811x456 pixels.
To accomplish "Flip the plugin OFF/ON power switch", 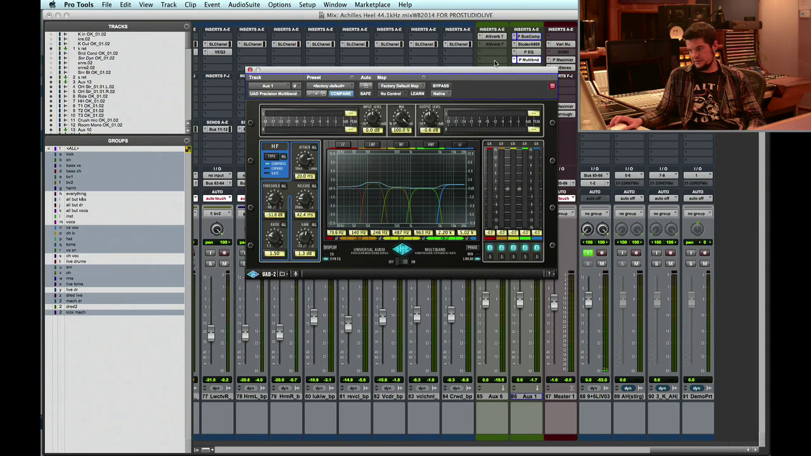I will (402, 262).
